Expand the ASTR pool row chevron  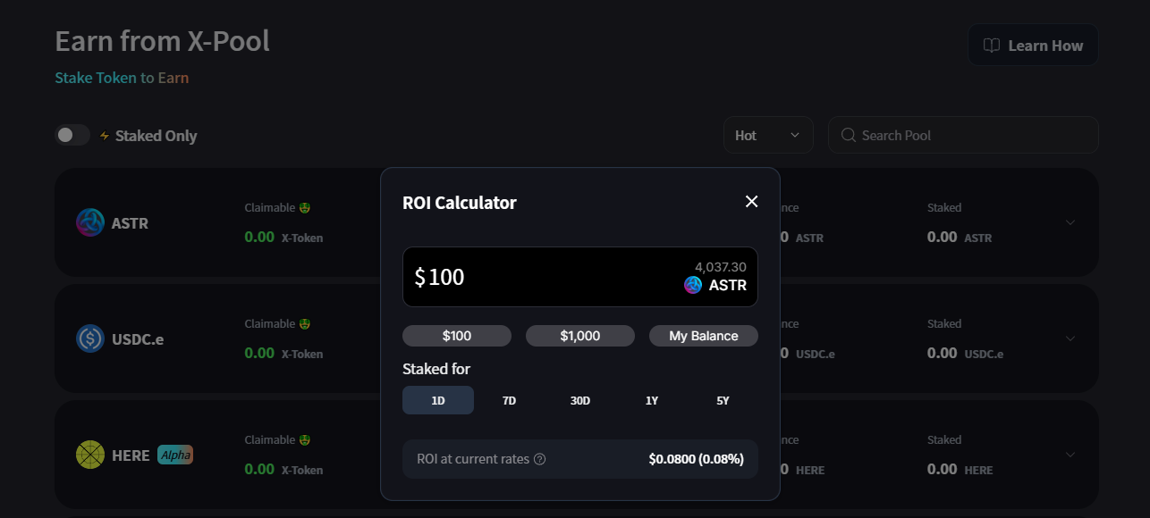[1070, 222]
